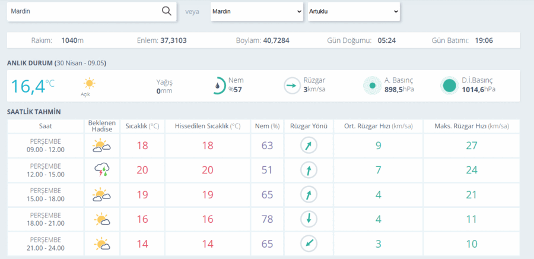Click the Maks. Rüzgar Hızı column header
534x259 pixels.
472,126
